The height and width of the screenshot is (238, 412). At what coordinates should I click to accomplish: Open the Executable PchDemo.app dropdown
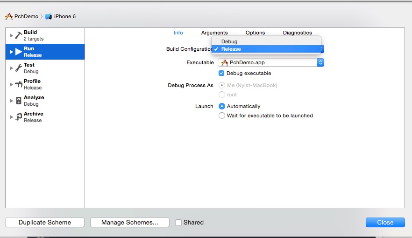point(271,62)
